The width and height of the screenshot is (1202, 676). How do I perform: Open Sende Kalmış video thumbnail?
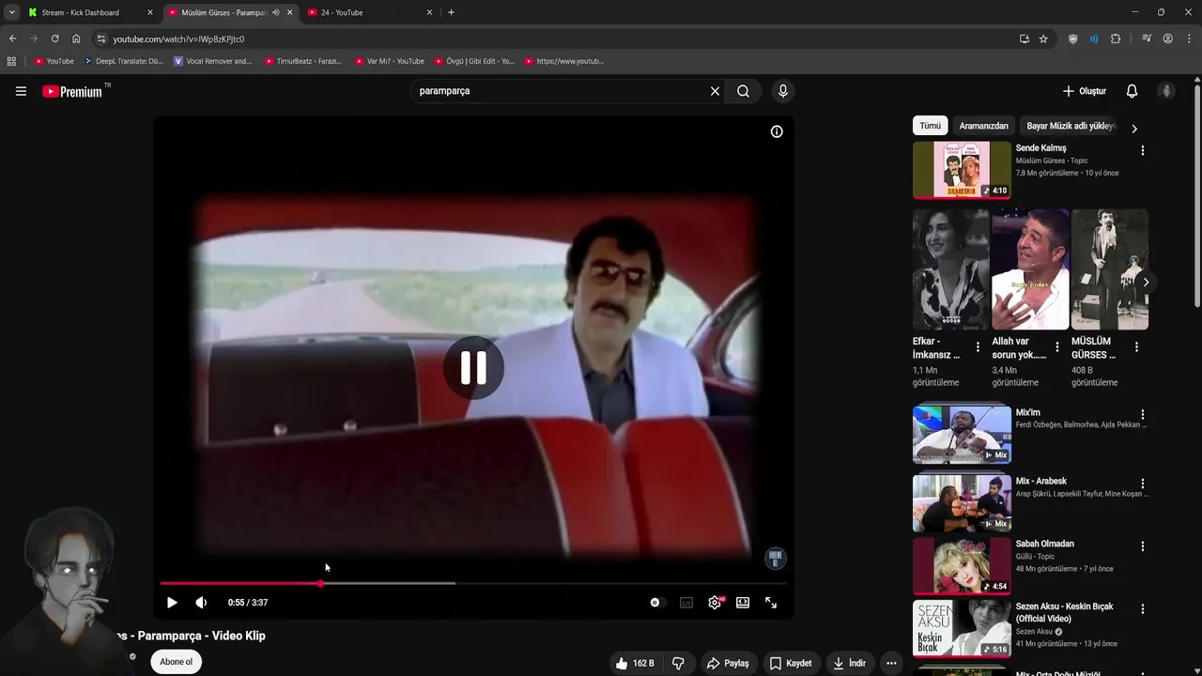coord(962,170)
